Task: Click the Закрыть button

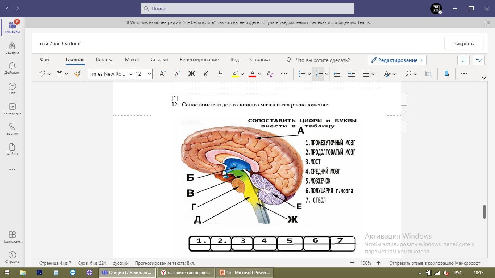Action: click(463, 43)
